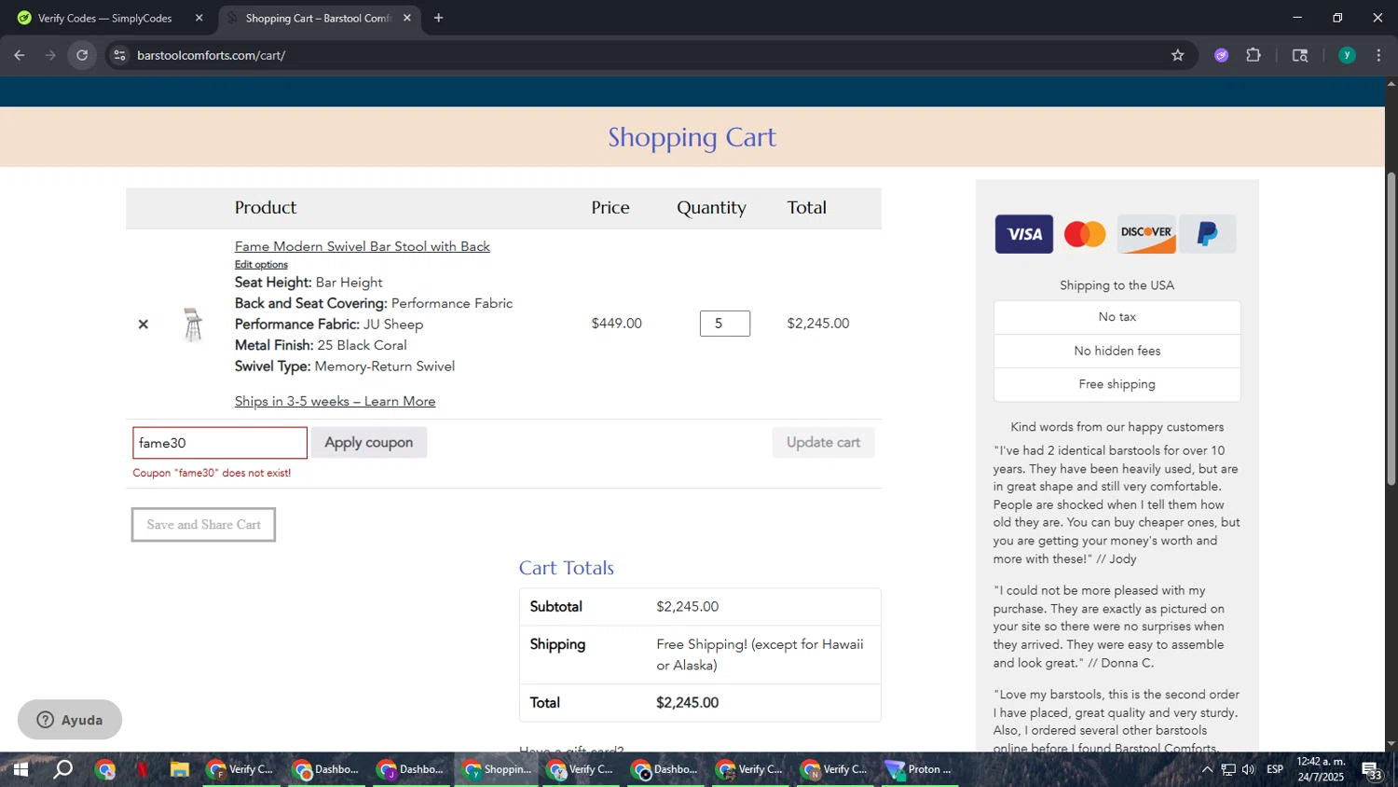
Task: Open the Chrome side panel icon
Action: (1300, 56)
